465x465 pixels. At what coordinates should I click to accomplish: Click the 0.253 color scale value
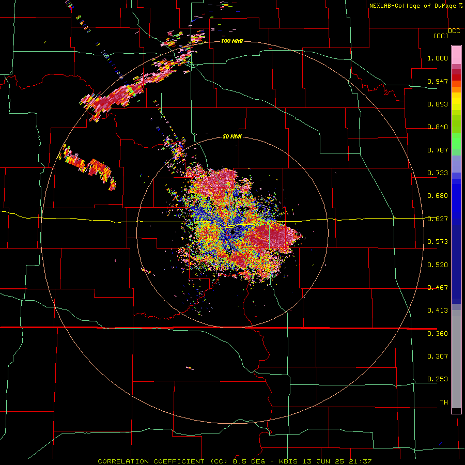(x=438, y=379)
